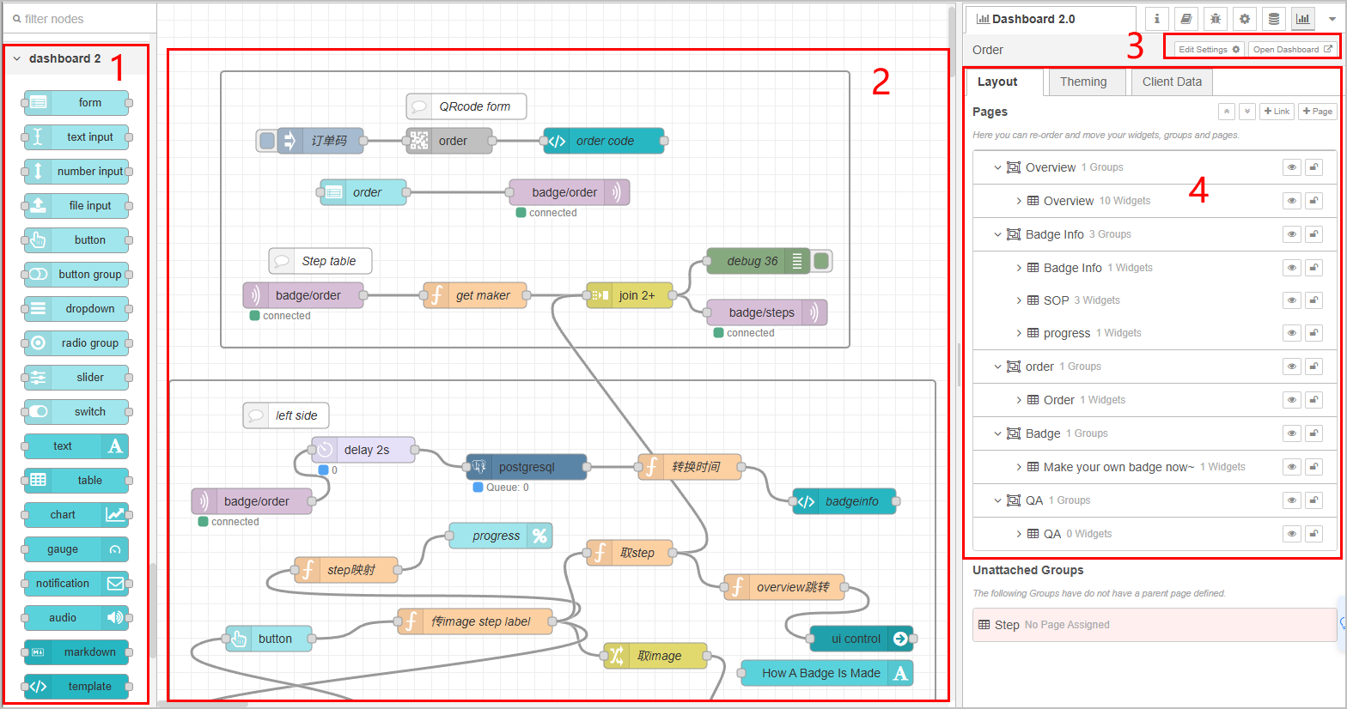Collapse all pages with up arrows button
The width and height of the screenshot is (1347, 709).
point(1227,112)
